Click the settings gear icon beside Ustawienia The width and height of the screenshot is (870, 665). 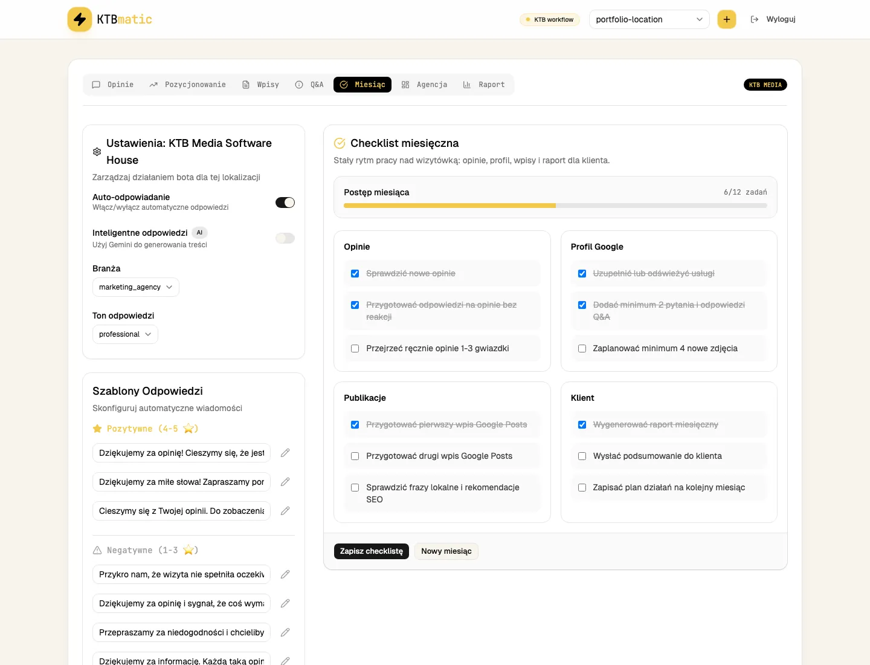(x=97, y=152)
